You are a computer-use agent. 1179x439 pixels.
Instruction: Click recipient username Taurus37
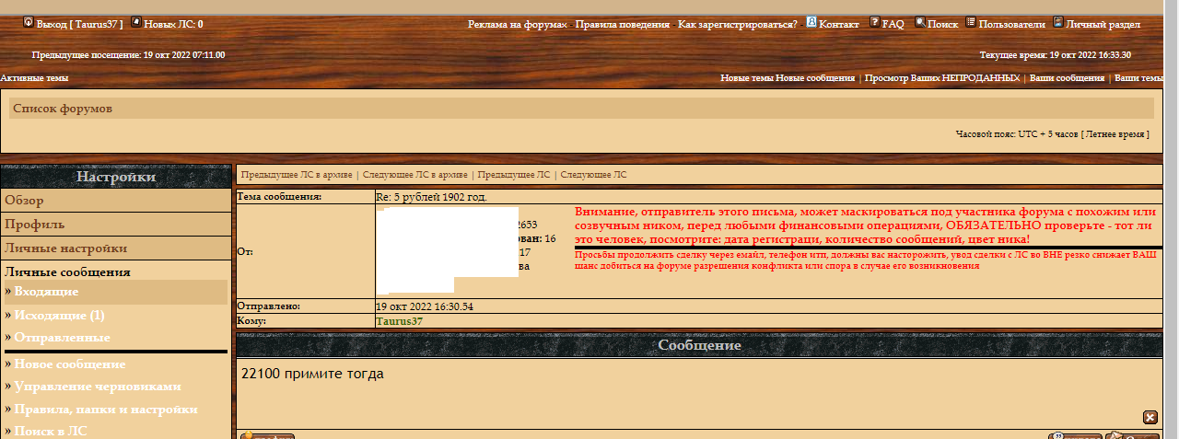(x=399, y=321)
